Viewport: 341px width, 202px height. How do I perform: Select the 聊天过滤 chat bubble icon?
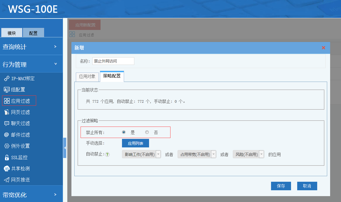click(x=6, y=124)
